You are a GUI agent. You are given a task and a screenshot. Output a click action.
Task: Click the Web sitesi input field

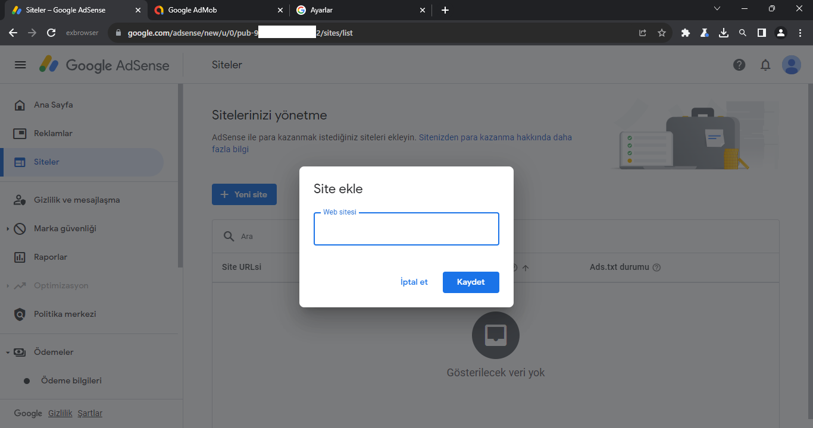[406, 229]
